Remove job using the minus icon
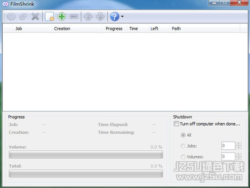Screen dimensions: 250x188 click(74, 16)
